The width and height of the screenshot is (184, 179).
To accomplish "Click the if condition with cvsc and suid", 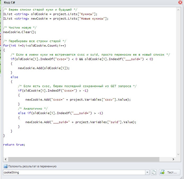I will 82,59.
